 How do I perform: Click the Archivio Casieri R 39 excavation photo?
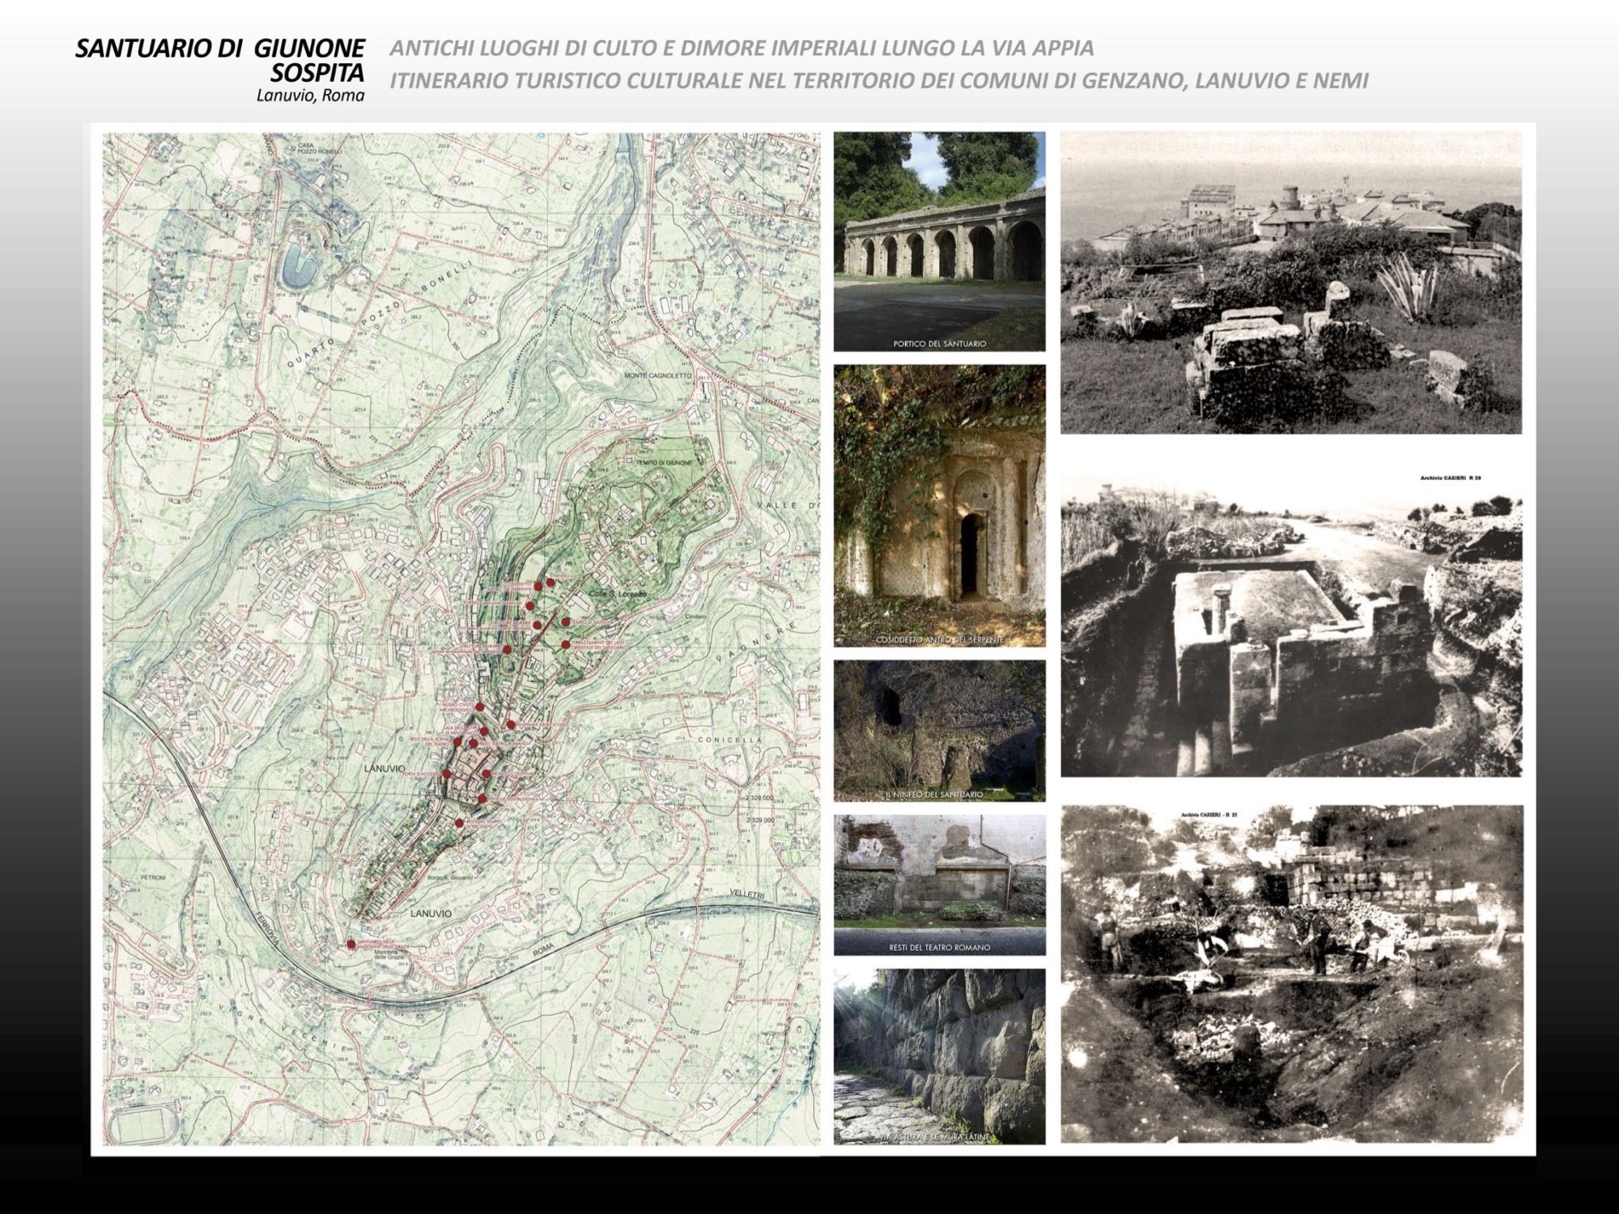pyautogui.click(x=1290, y=625)
